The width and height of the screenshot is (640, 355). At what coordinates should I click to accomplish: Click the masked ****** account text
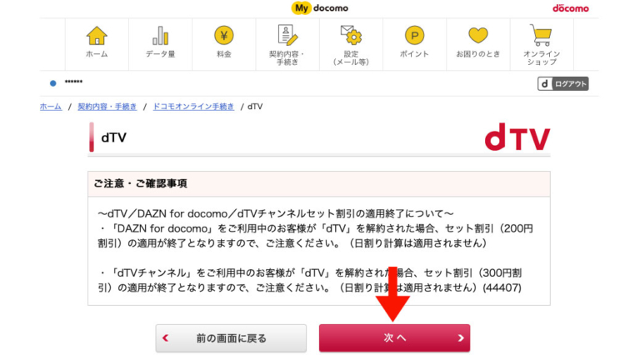pyautogui.click(x=73, y=82)
